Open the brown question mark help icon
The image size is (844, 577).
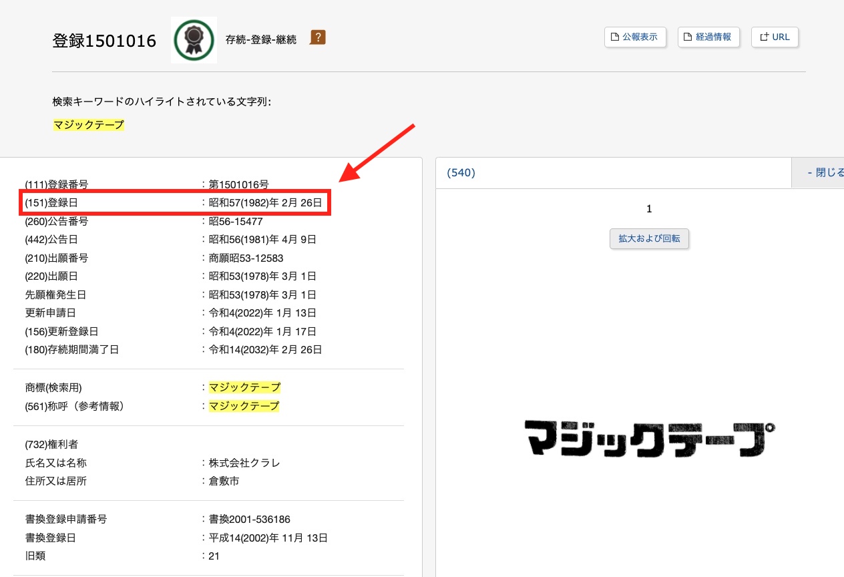coord(318,37)
